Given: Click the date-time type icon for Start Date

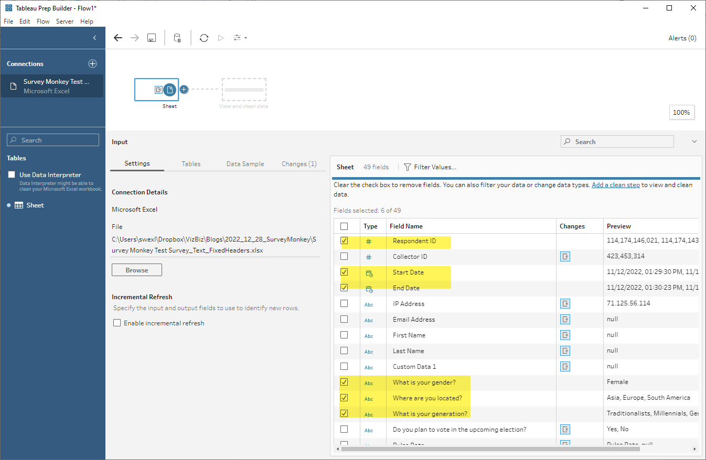Looking at the screenshot, I should pos(369,273).
